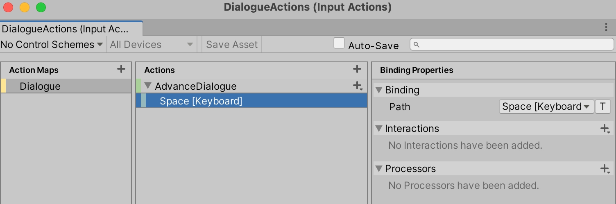616x204 pixels.
Task: Open the No Control Schemes dropdown
Action: click(x=52, y=45)
